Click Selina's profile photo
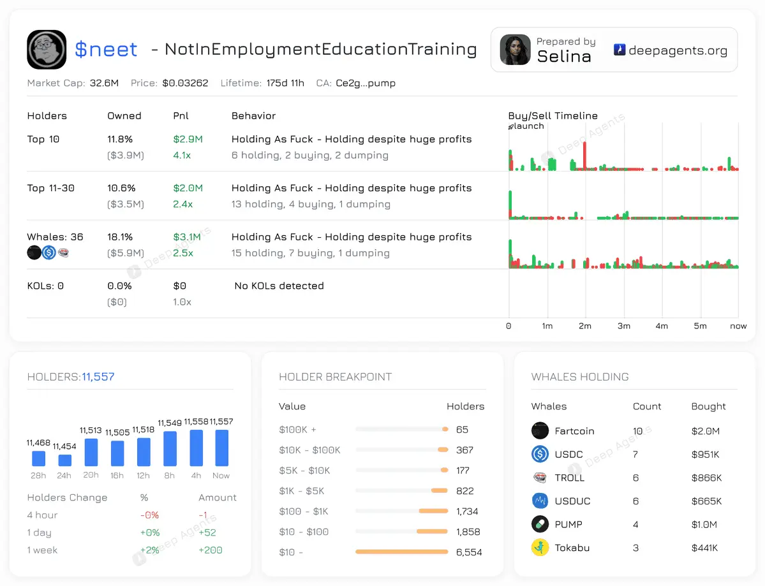The height and width of the screenshot is (586, 765). tap(515, 50)
